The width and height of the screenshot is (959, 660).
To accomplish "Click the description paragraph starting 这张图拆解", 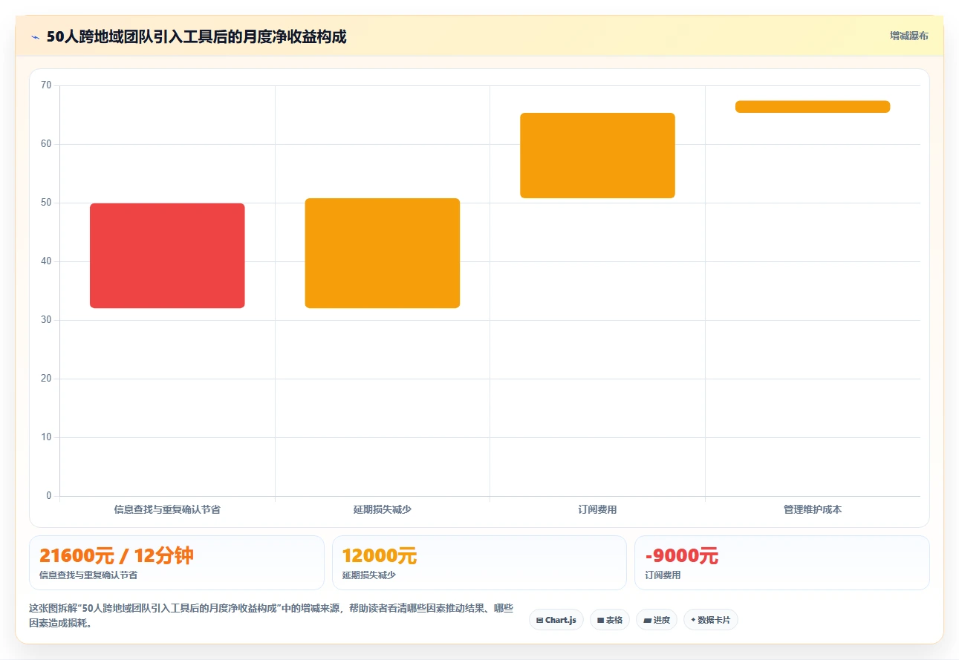I will click(271, 616).
